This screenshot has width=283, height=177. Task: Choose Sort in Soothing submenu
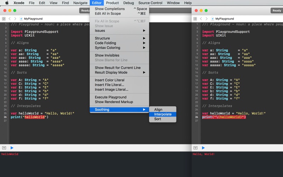(x=163, y=119)
